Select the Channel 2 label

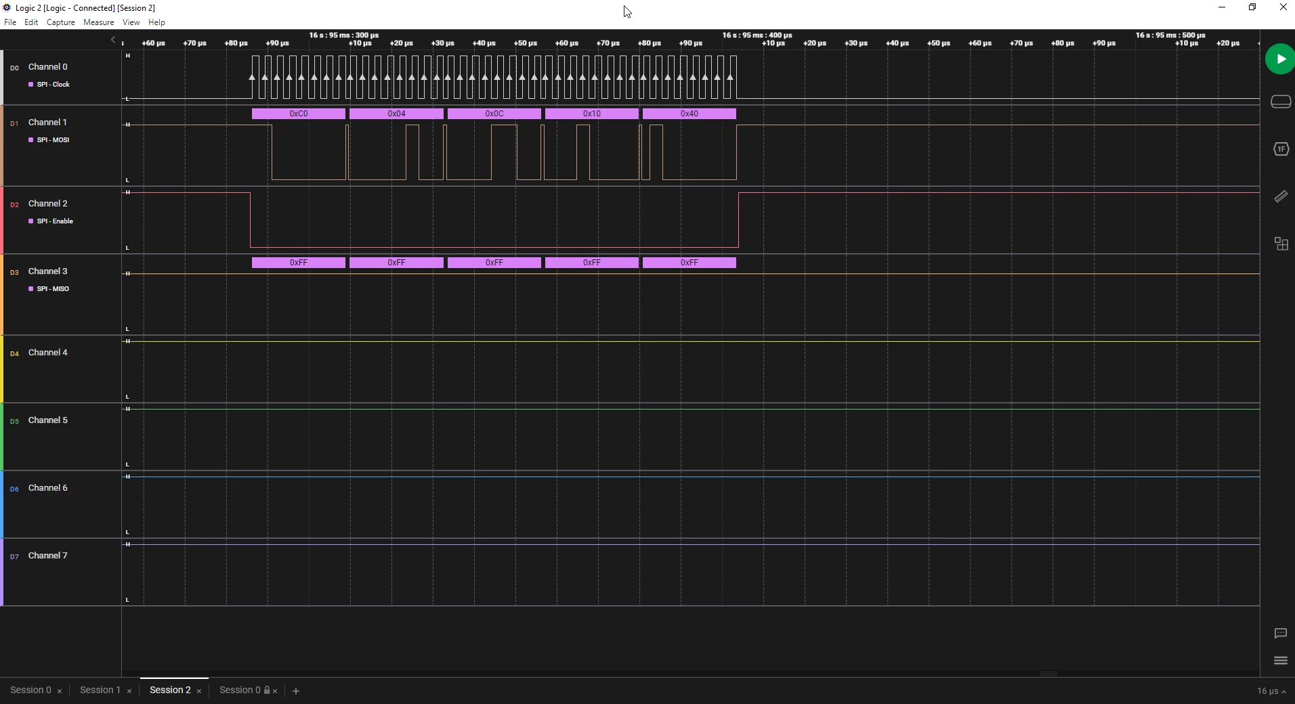(x=48, y=204)
